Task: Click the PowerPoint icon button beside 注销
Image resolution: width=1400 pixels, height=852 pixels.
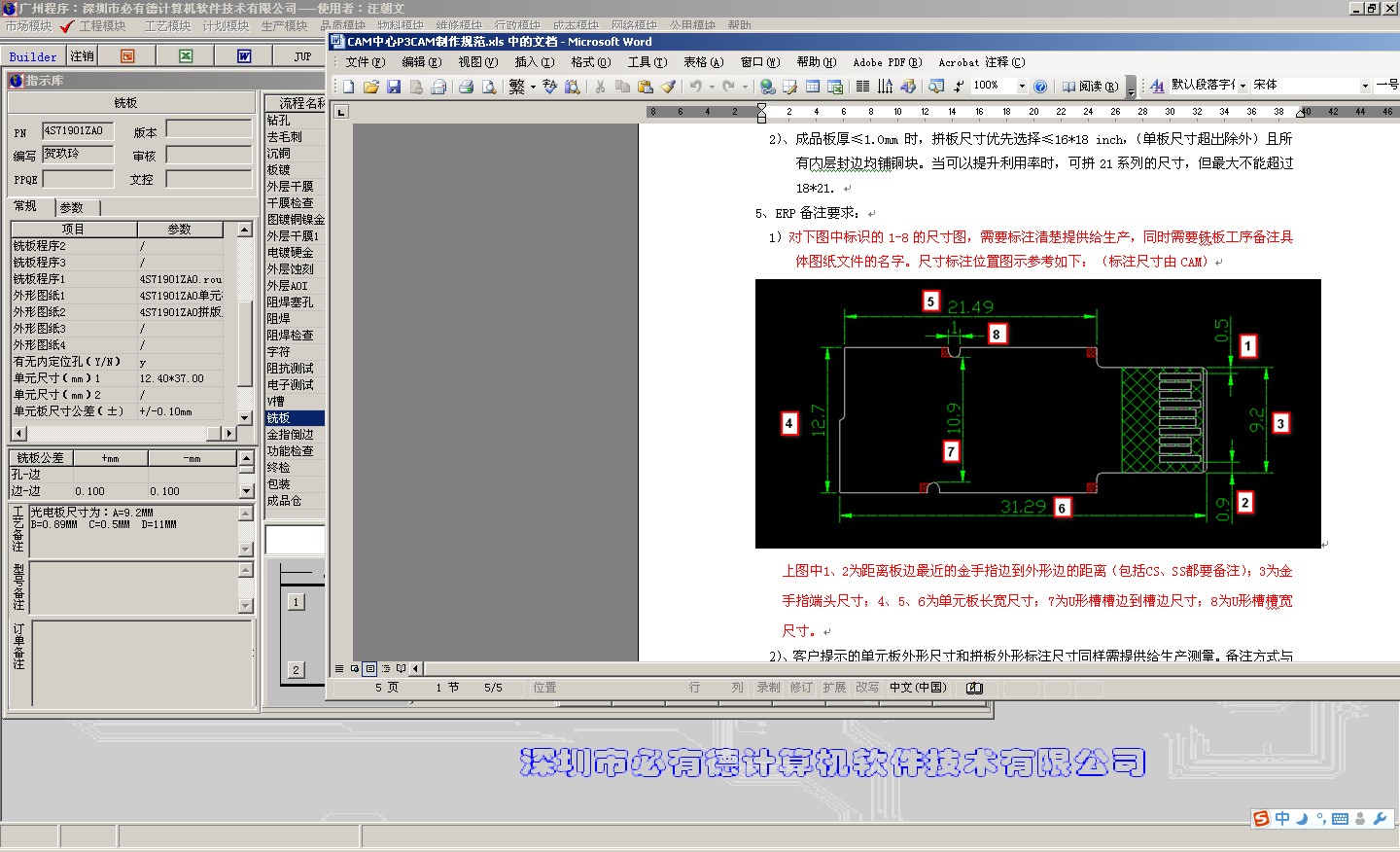Action: pyautogui.click(x=127, y=56)
